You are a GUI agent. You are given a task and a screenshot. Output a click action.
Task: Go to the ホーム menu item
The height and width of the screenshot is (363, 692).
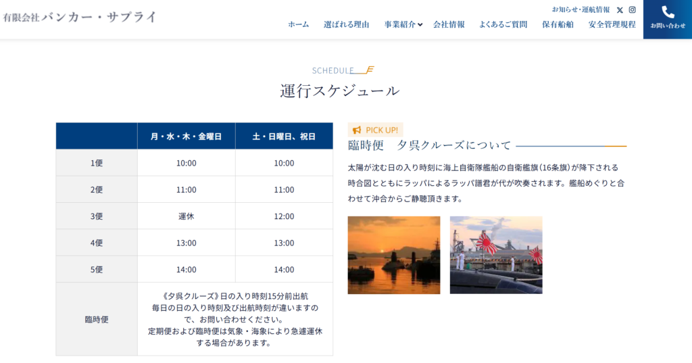(x=298, y=24)
